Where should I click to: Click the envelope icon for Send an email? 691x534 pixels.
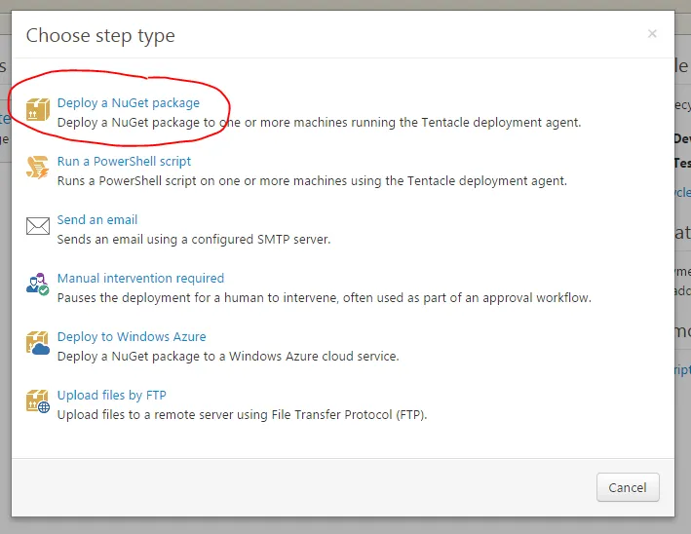click(x=38, y=227)
